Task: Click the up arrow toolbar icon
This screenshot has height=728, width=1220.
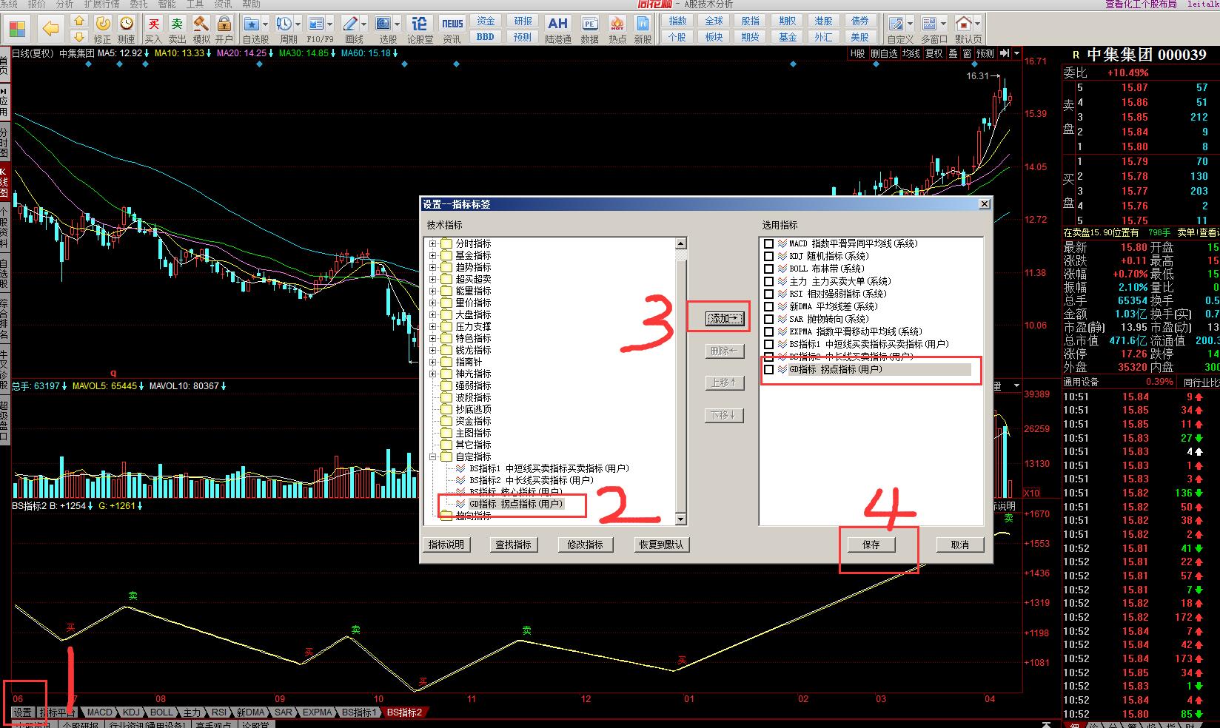Action: click(x=78, y=21)
